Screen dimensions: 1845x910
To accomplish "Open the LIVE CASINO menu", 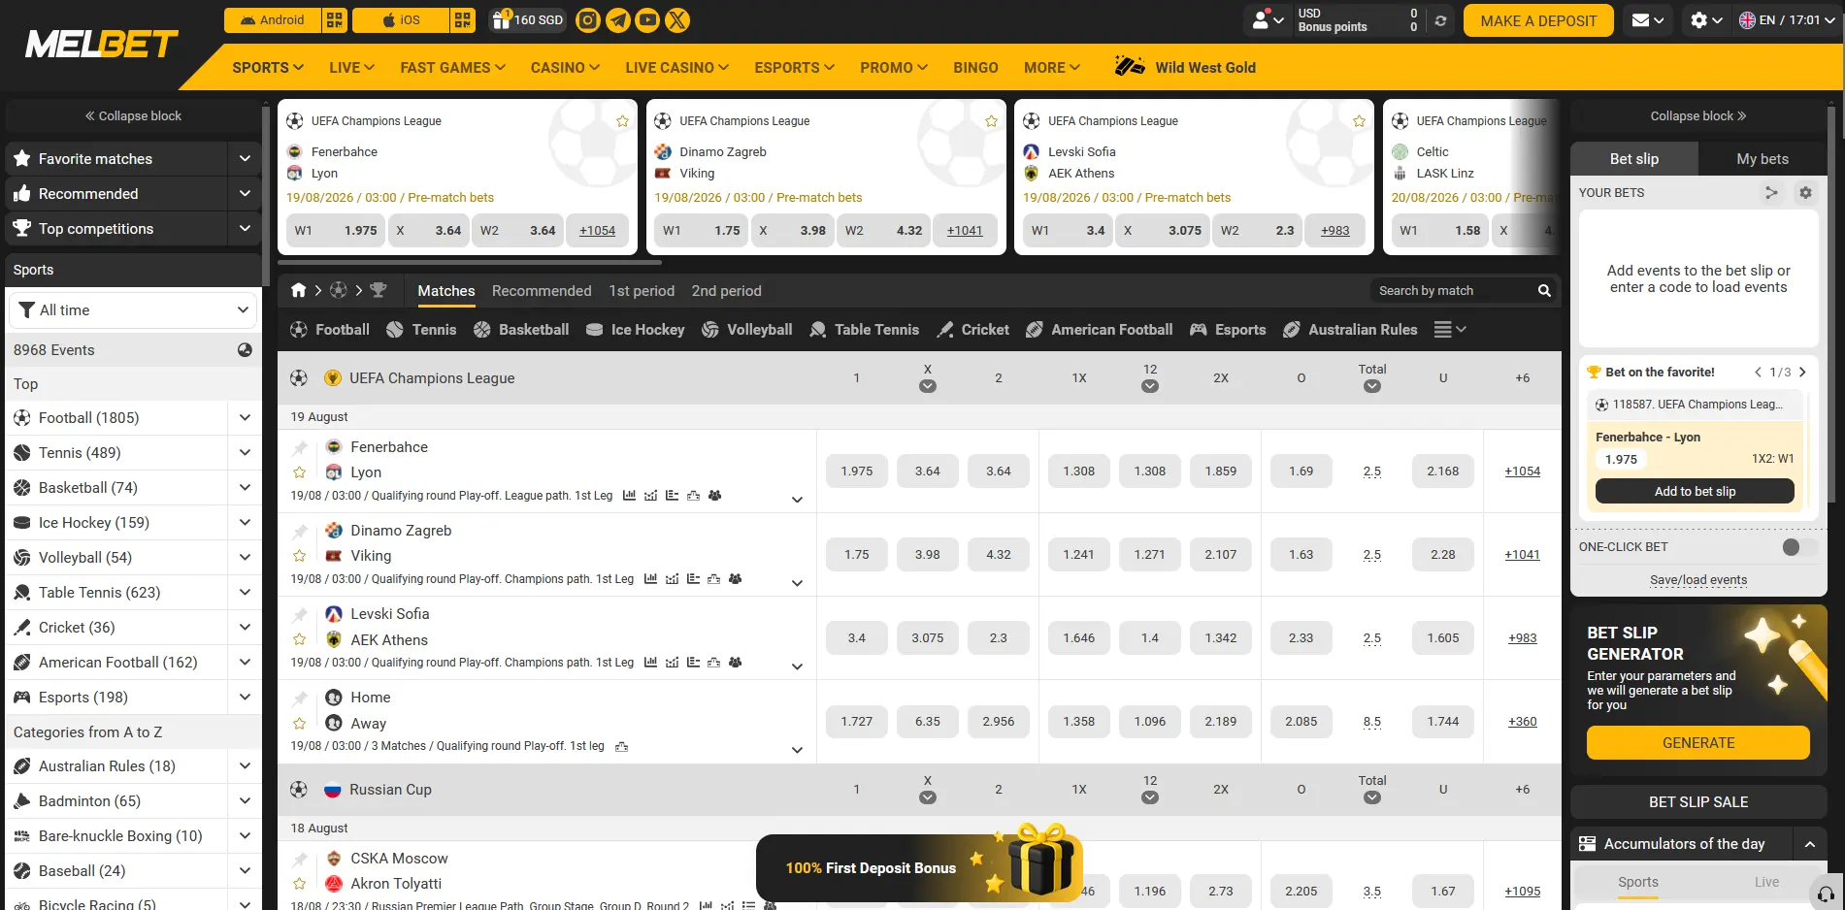I will (x=676, y=68).
